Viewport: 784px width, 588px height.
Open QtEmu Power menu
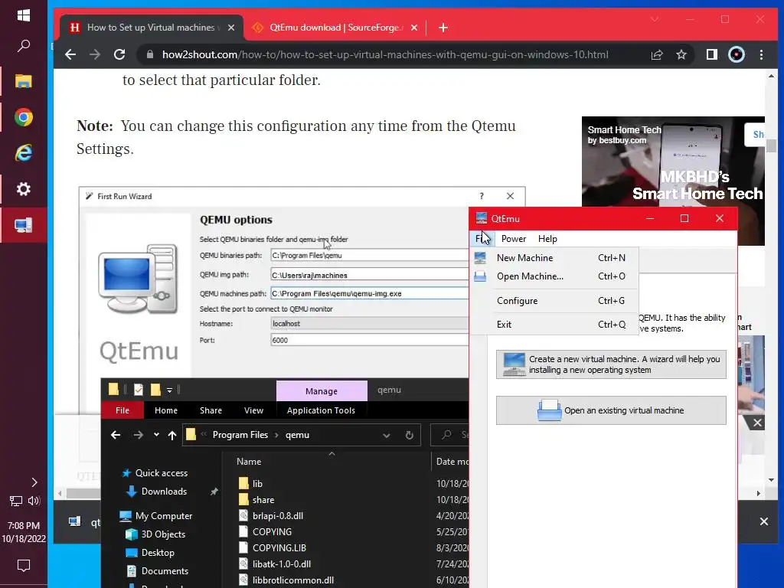pos(514,239)
